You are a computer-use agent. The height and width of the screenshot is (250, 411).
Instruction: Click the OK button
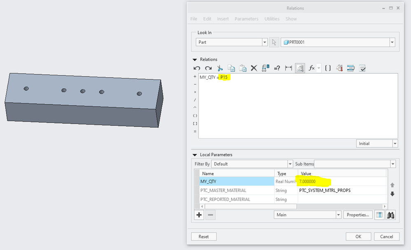click(x=358, y=236)
